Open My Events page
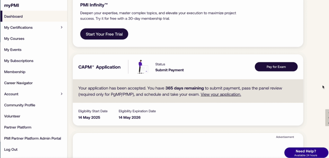This screenshot has height=158, width=329. (13, 50)
